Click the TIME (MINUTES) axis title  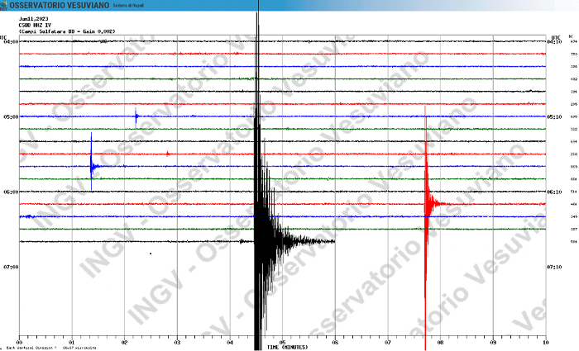[x=288, y=348]
